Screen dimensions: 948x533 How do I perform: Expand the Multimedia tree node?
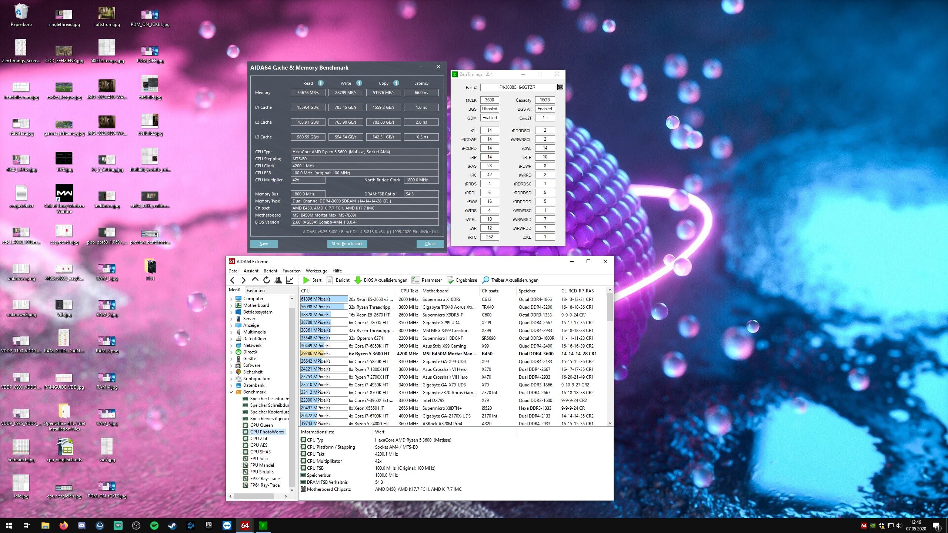coord(231,332)
